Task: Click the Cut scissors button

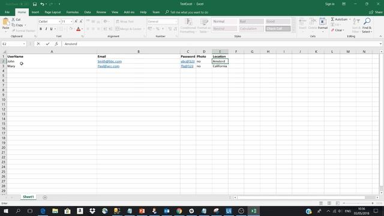Action: tap(16, 20)
